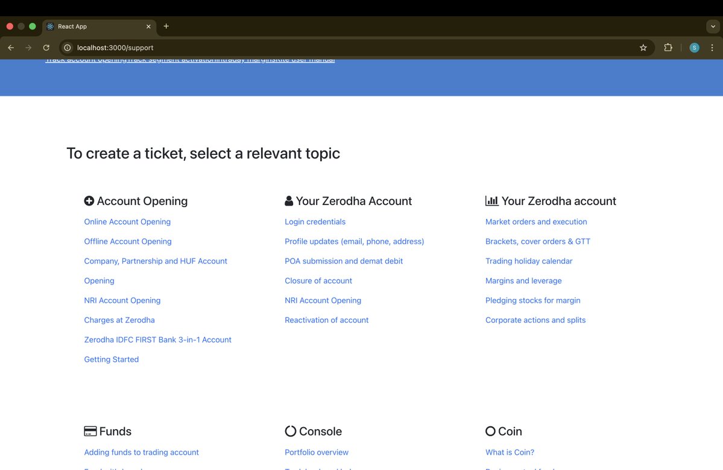Click the user icon beside Your Zerodha Account

tap(289, 201)
